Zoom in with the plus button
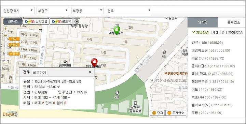 (6, 29)
